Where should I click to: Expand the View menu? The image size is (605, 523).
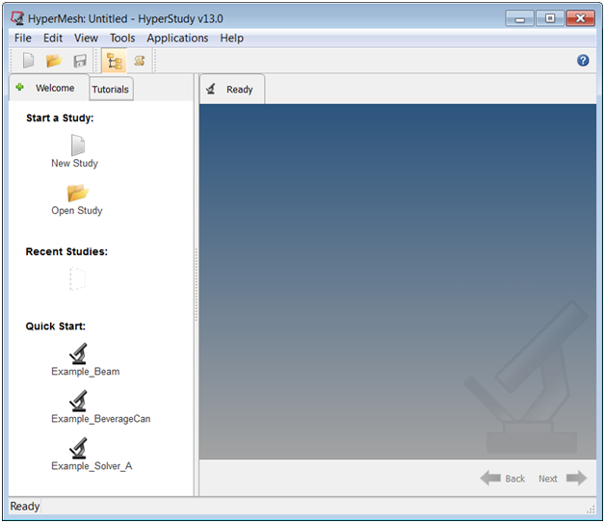(x=86, y=39)
